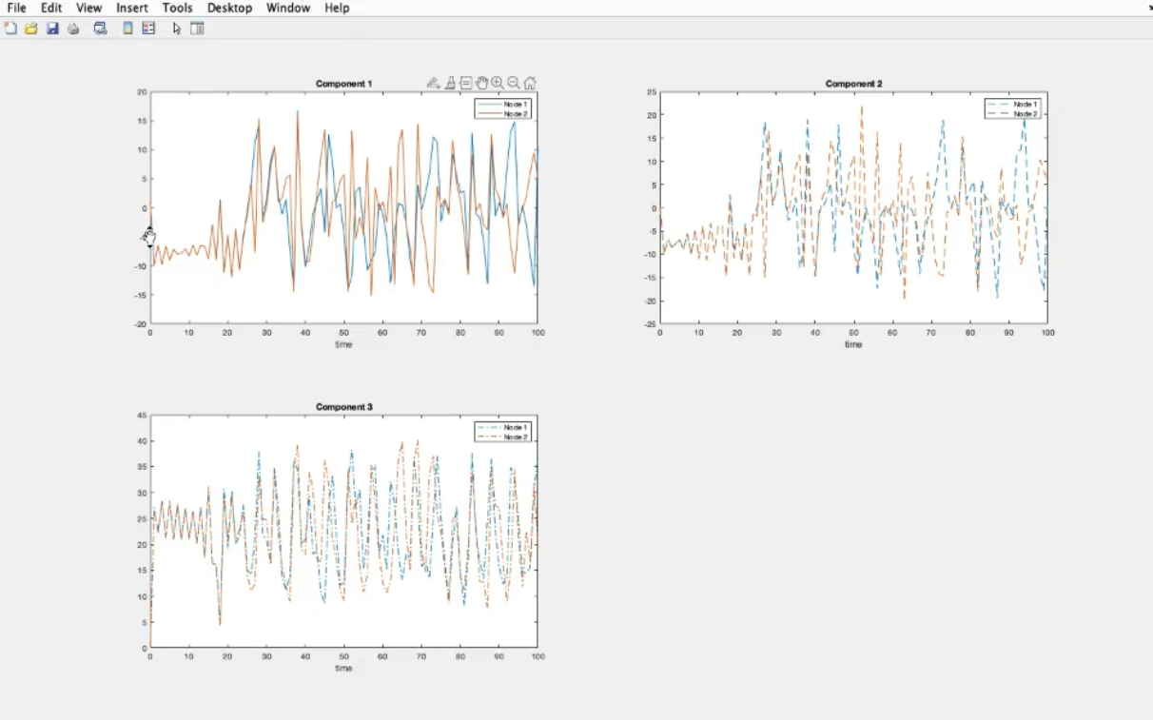Expand the Insert menu
This screenshot has width=1153, height=720.
coord(132,8)
